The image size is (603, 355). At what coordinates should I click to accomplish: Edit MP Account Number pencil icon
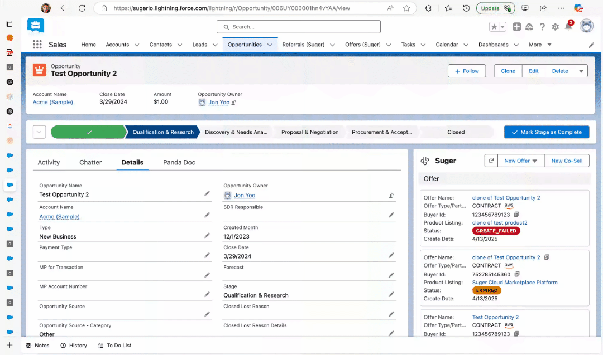(x=207, y=294)
